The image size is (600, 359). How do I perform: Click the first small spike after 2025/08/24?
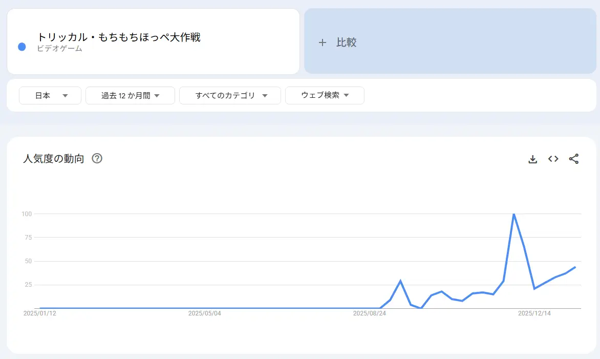[400, 281]
